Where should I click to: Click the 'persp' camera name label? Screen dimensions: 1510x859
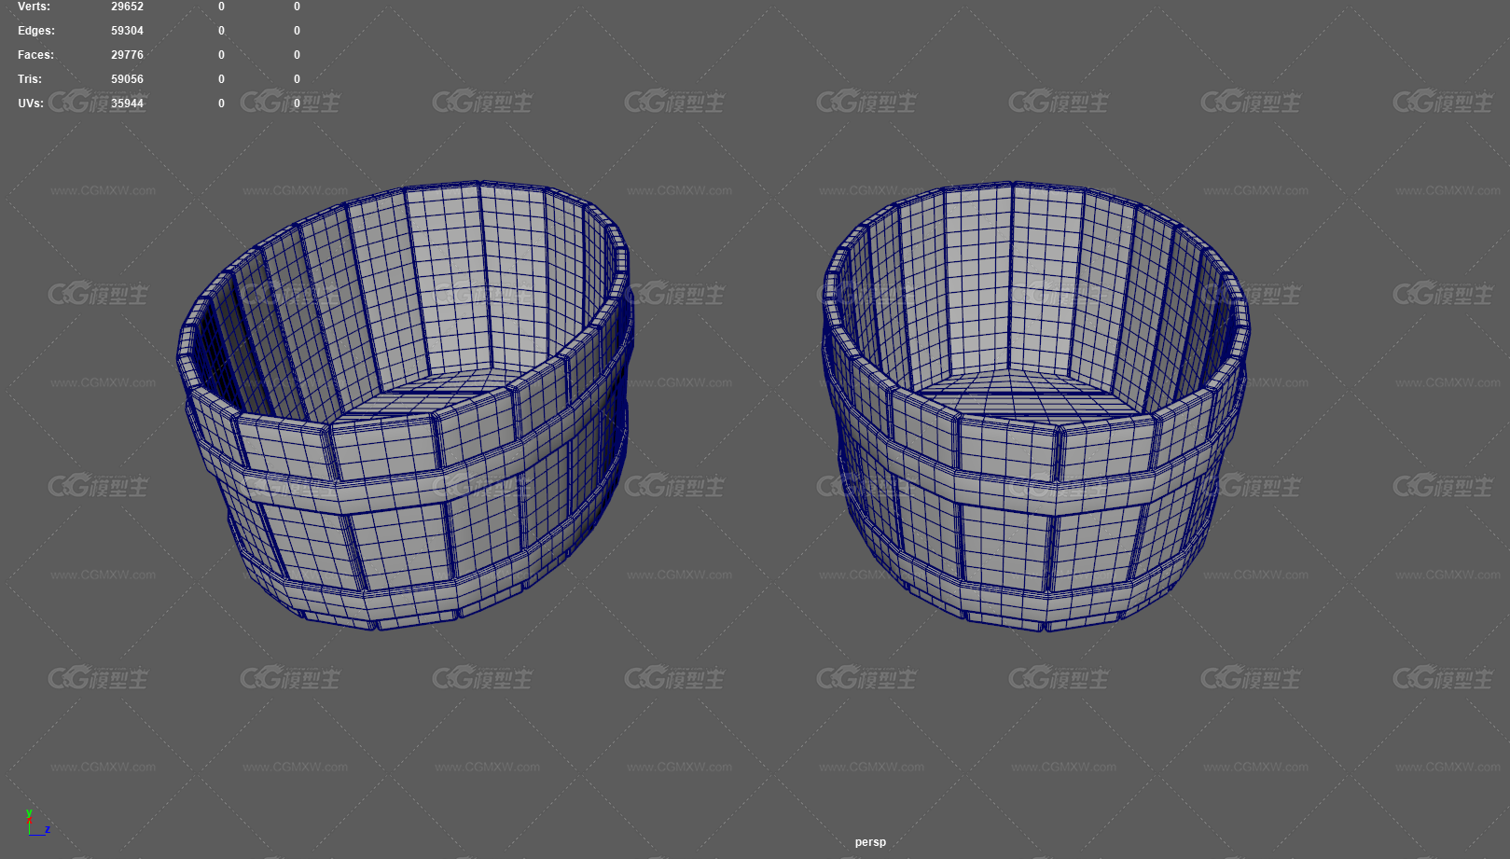click(870, 842)
